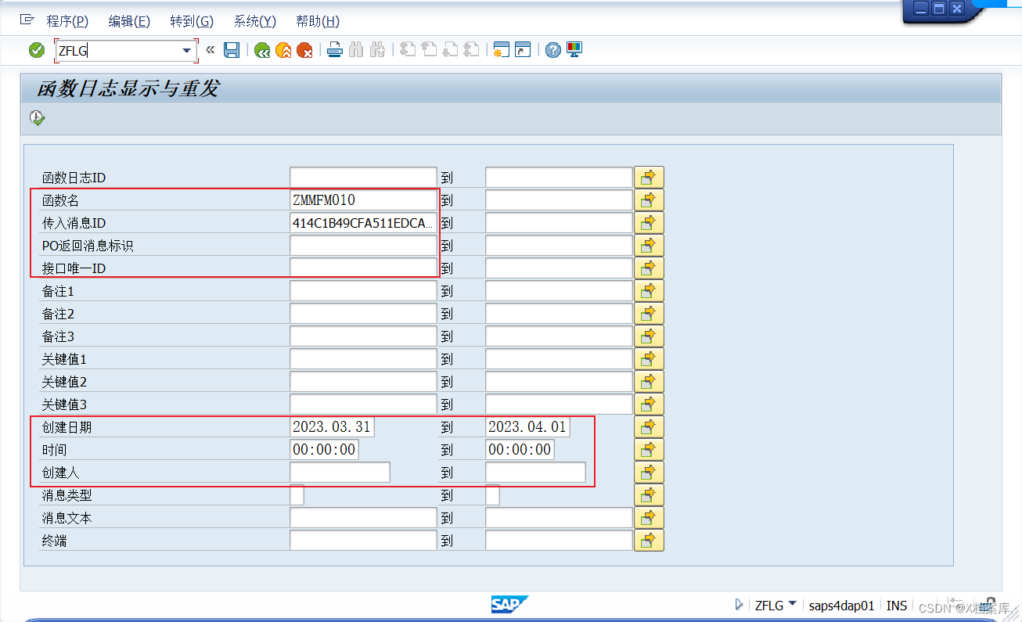Click the First Page icon
This screenshot has height=622, width=1022.
pyautogui.click(x=408, y=50)
